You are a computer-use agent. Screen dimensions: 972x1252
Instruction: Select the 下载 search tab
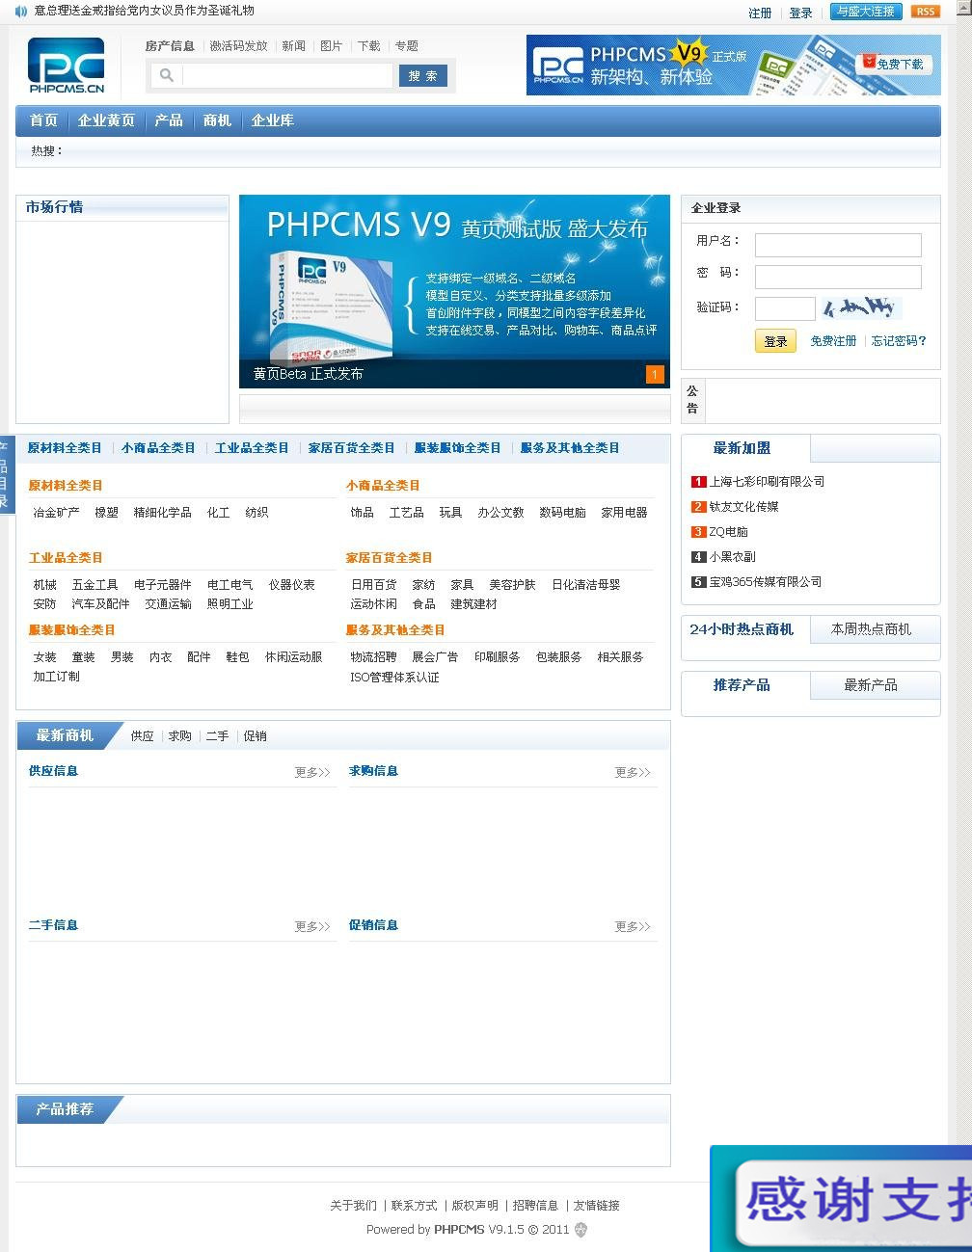(x=369, y=46)
